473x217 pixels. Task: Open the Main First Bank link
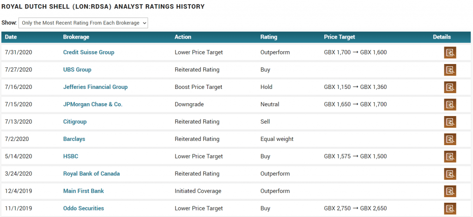pos(84,191)
